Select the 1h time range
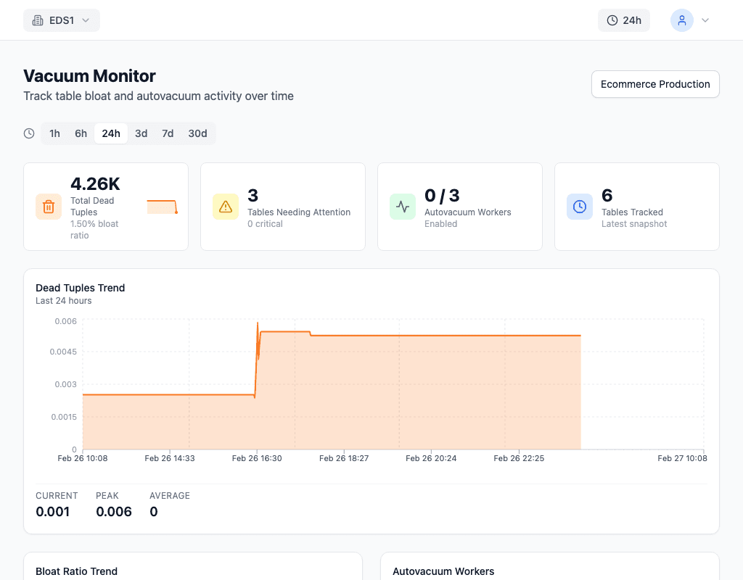Image resolution: width=743 pixels, height=580 pixels. point(54,133)
